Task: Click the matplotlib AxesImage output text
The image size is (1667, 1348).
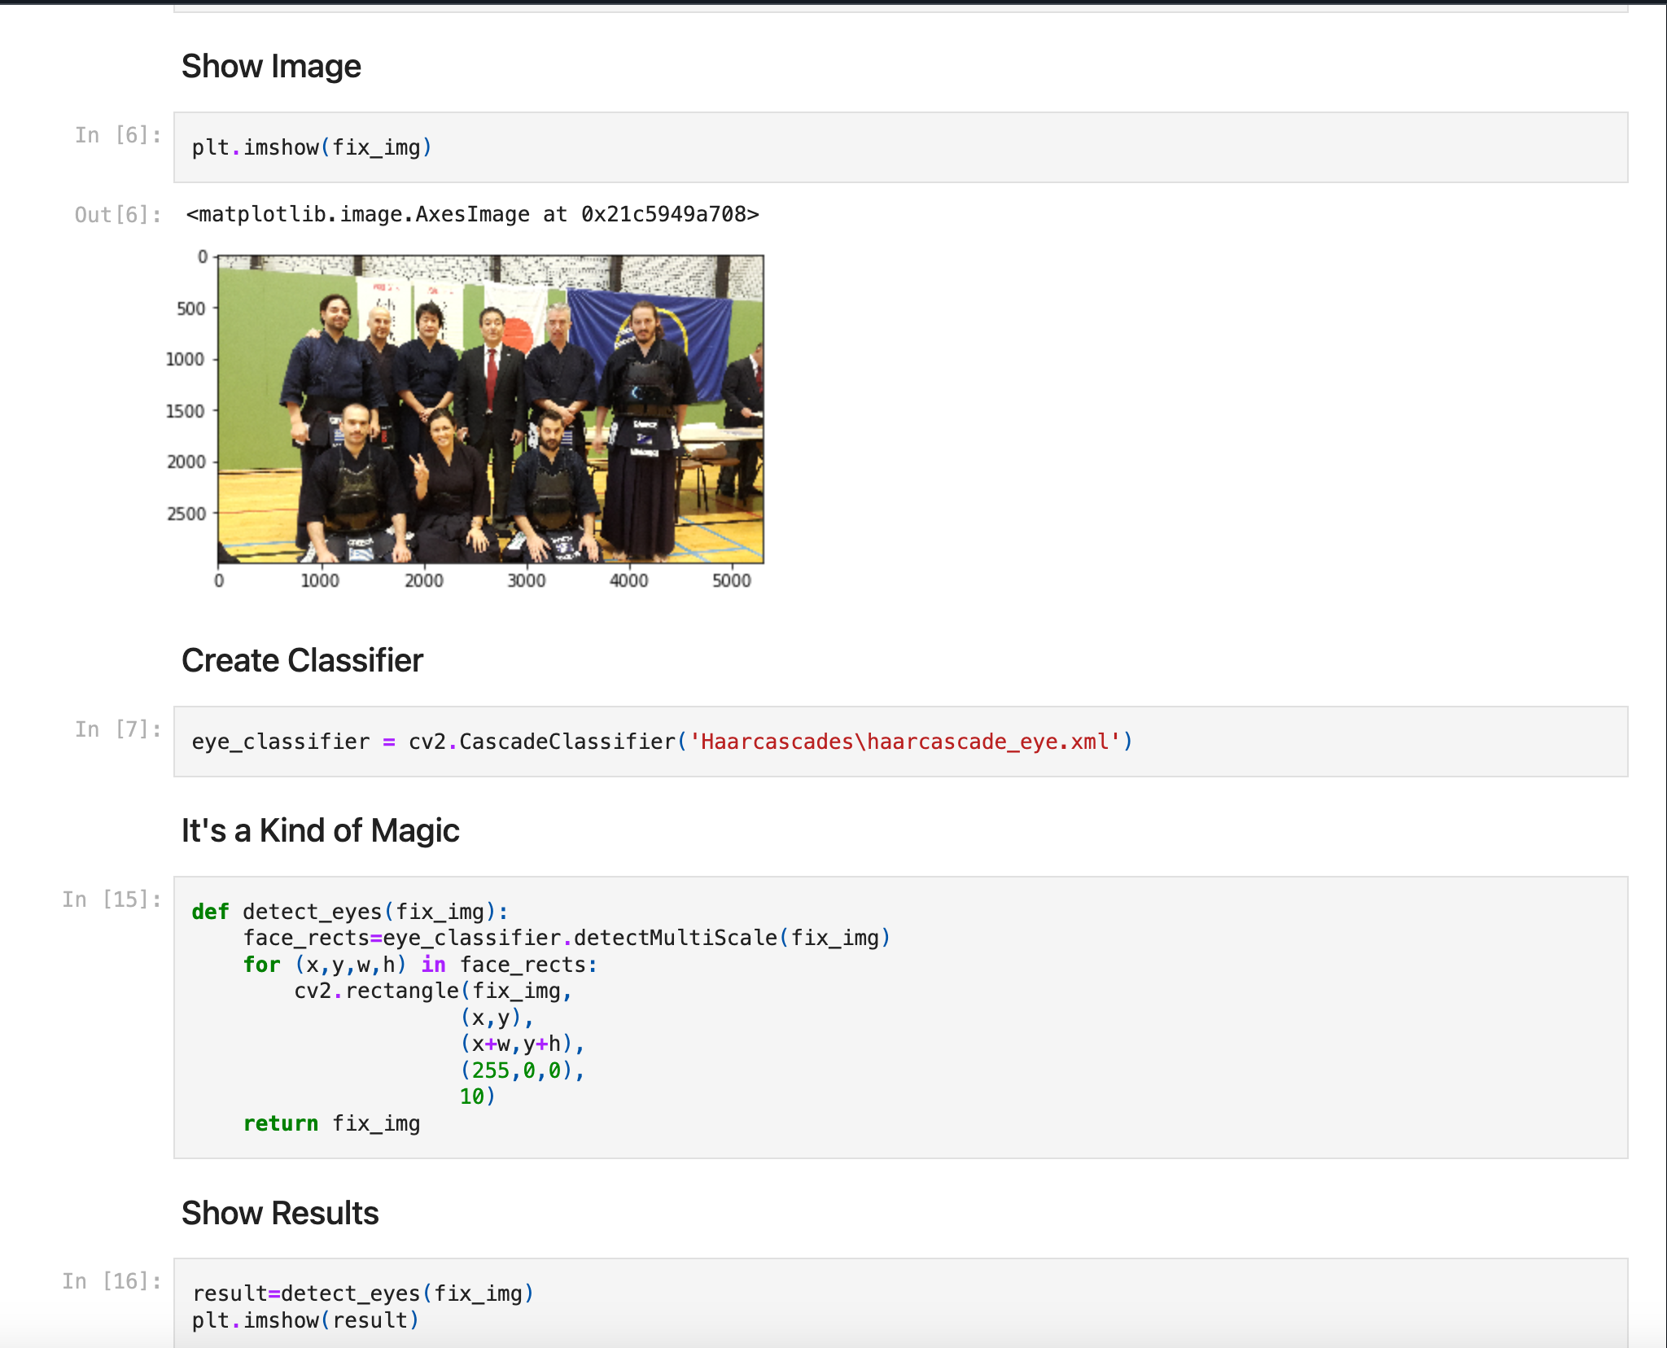Action: coord(472,214)
